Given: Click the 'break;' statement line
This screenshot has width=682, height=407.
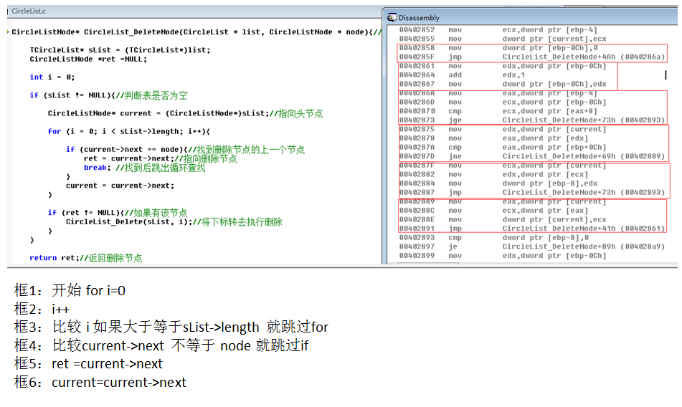Looking at the screenshot, I should click(144, 168).
